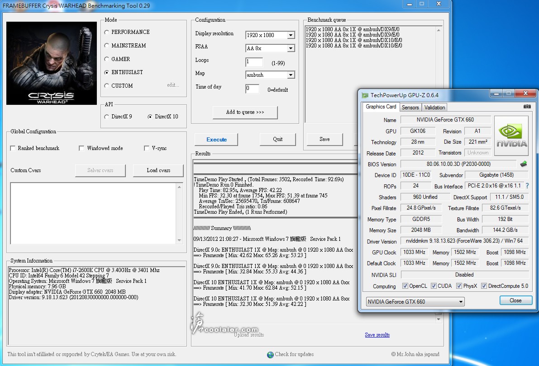Click the Add to queue button

(x=245, y=112)
